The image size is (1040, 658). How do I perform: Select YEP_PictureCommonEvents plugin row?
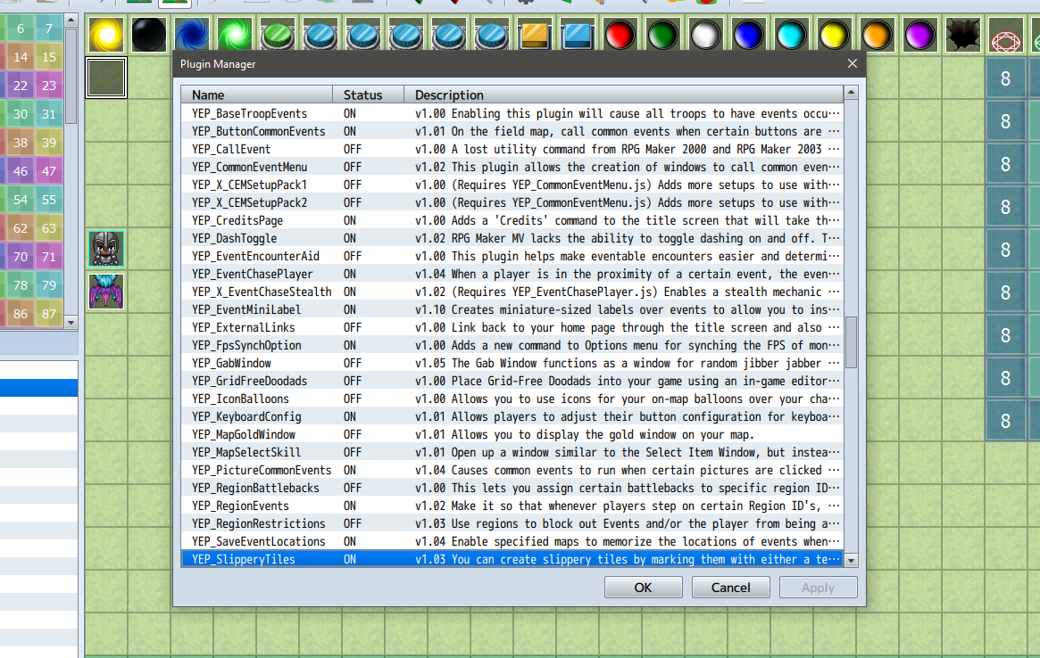coord(512,471)
